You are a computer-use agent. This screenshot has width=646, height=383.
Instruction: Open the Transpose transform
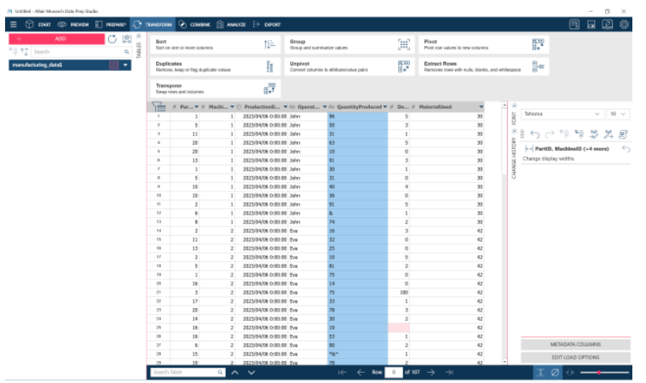(x=216, y=89)
